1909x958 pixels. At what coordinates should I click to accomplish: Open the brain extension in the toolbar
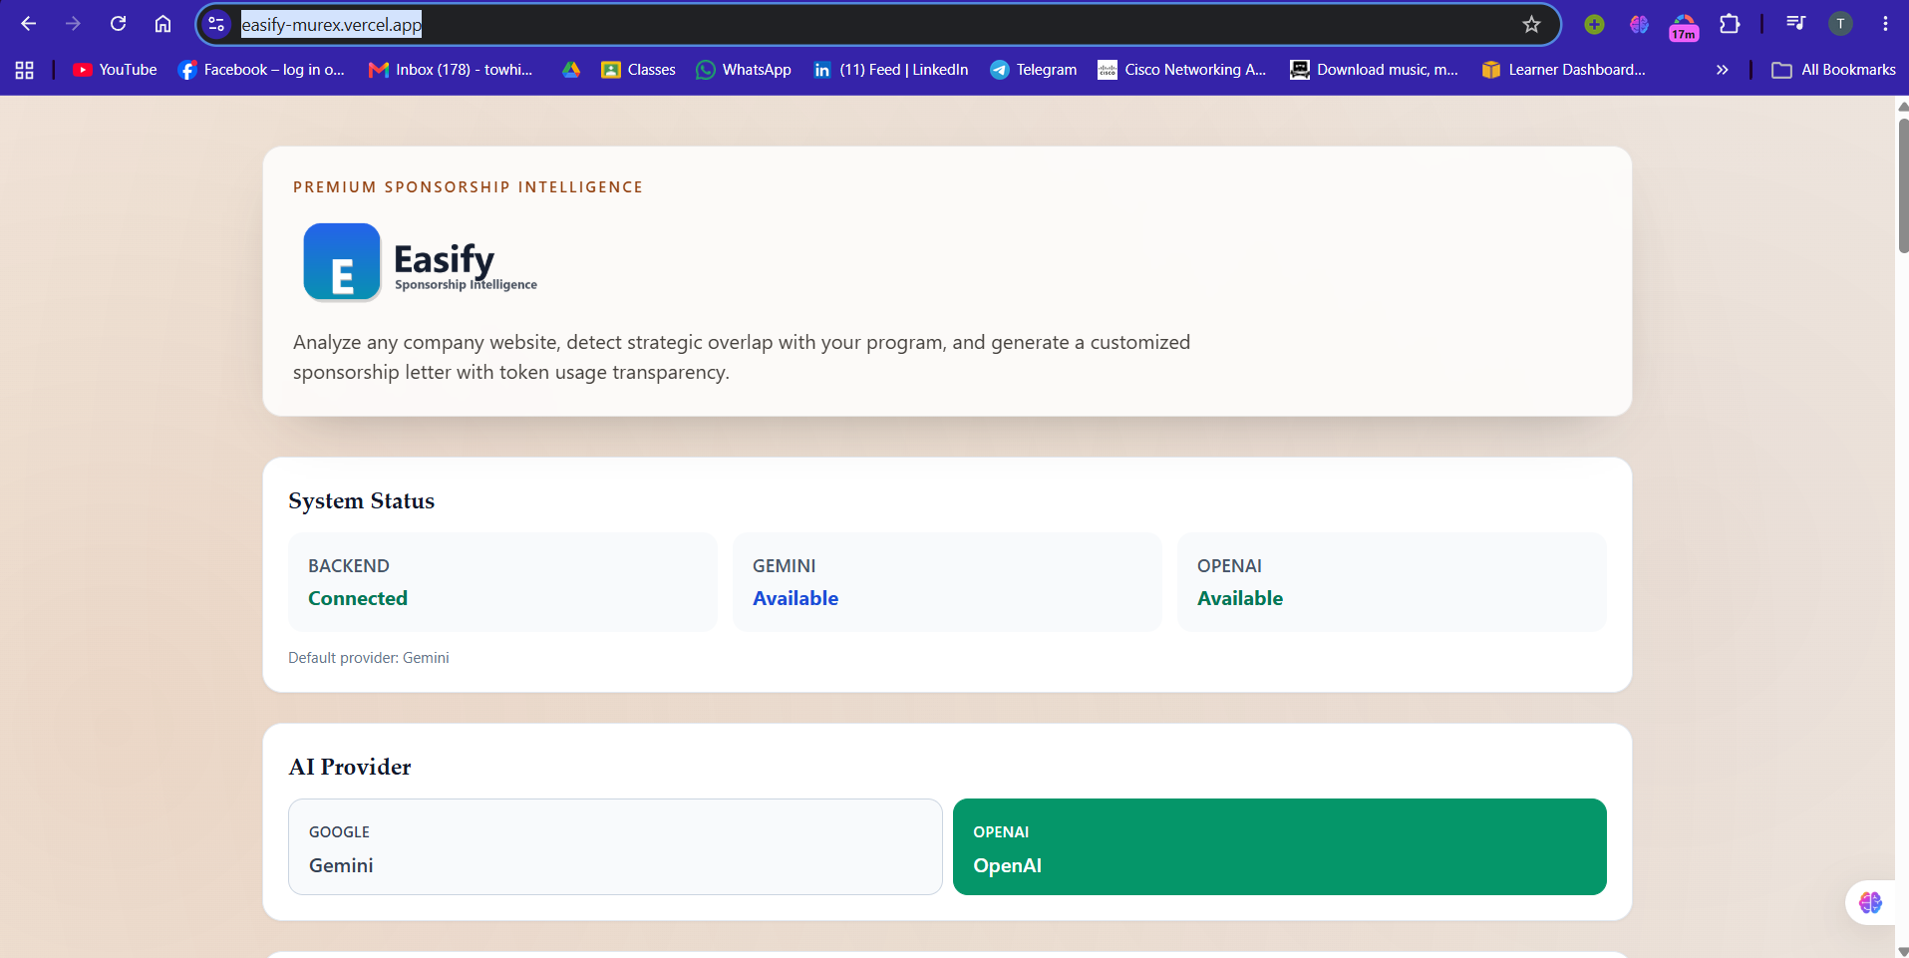(1639, 24)
